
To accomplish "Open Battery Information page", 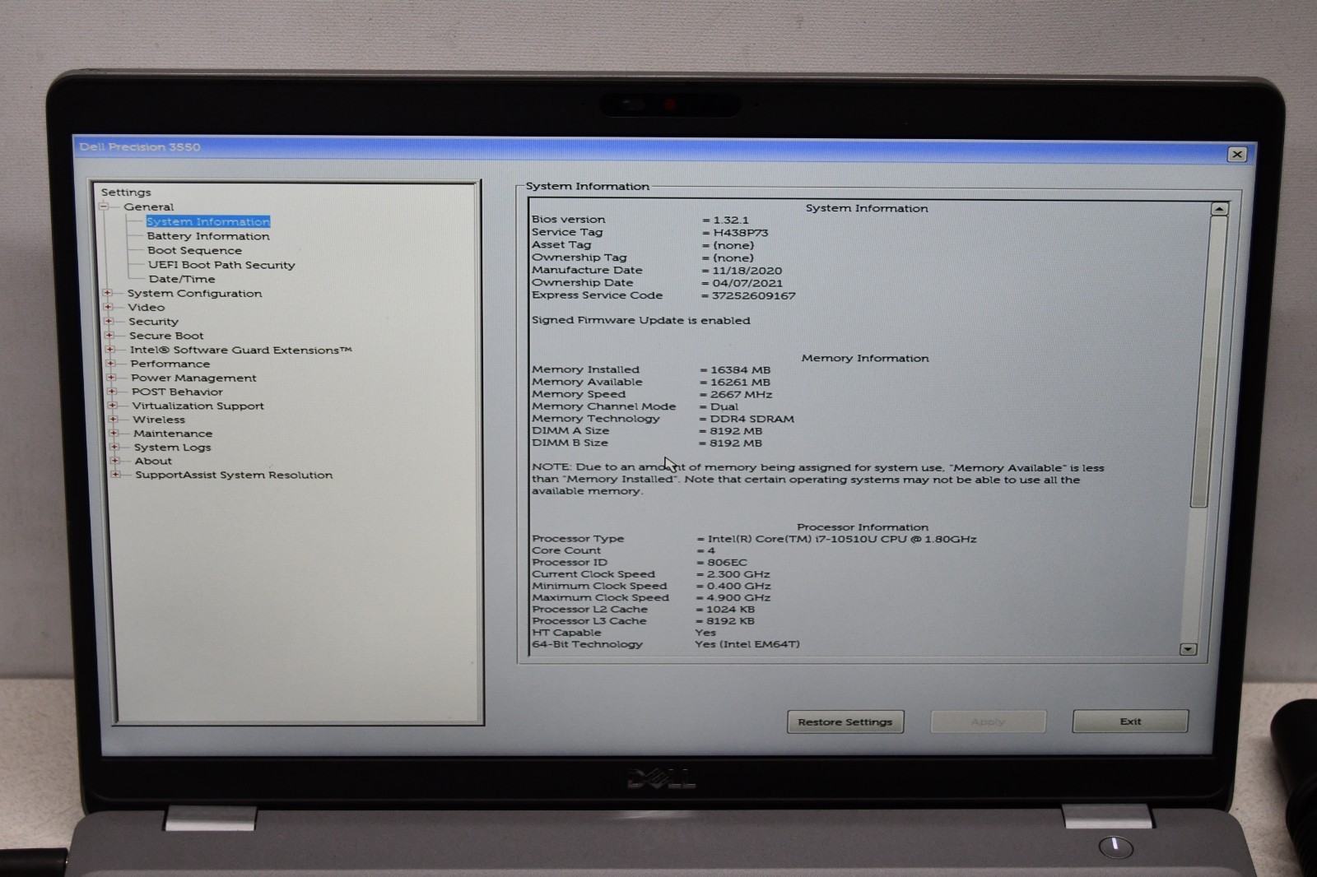I will click(208, 236).
